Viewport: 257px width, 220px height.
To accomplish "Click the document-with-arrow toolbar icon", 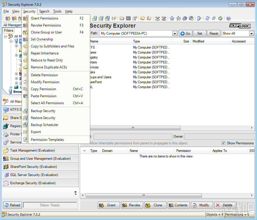I will point(199,18).
